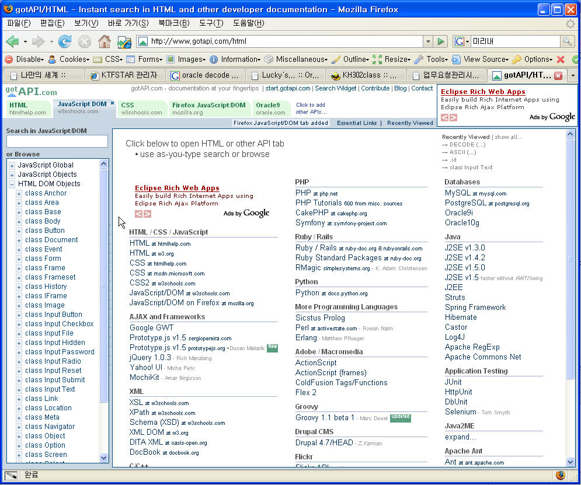
Task: Open the URL history dropdown arrow
Action: tap(428, 41)
